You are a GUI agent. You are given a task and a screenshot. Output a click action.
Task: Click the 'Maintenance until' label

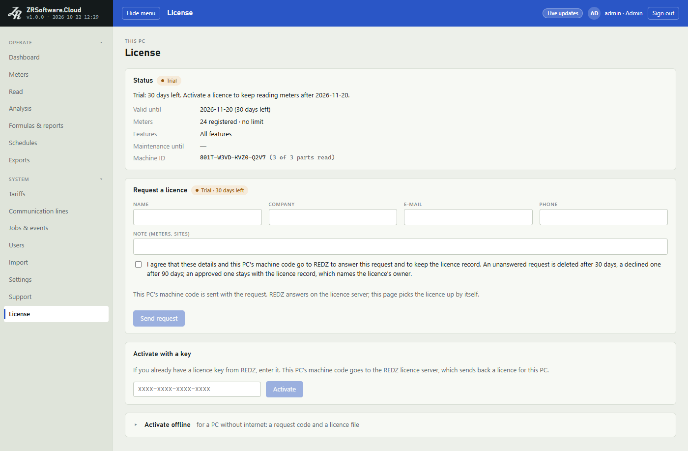click(159, 147)
